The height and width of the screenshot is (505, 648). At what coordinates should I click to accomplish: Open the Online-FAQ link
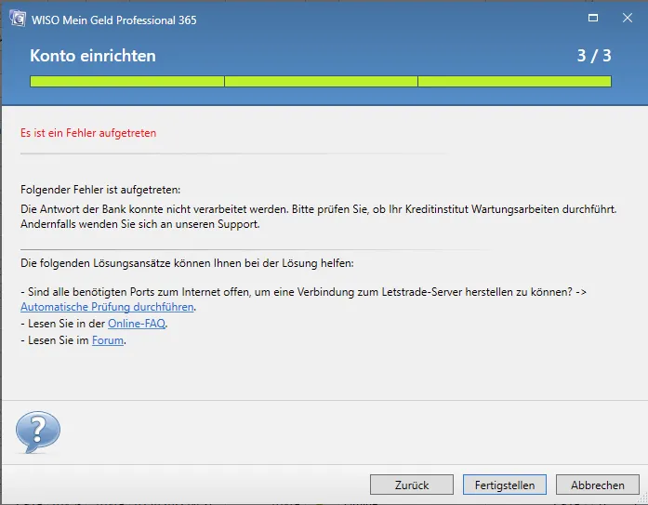(x=137, y=324)
